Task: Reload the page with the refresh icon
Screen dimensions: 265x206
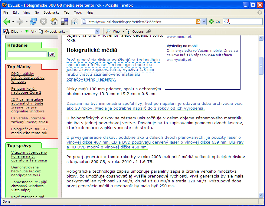Action: pos(33,22)
